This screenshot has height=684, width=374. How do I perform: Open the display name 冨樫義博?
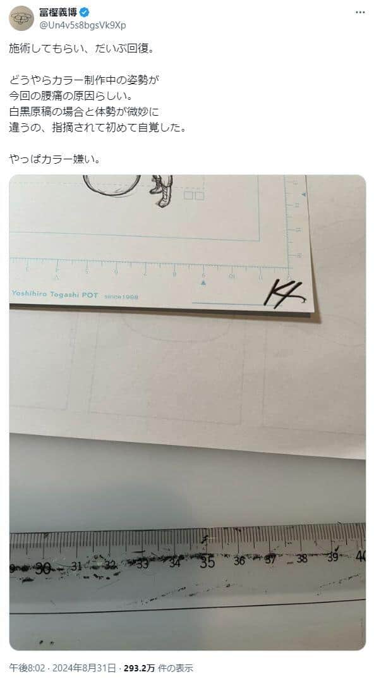click(58, 13)
